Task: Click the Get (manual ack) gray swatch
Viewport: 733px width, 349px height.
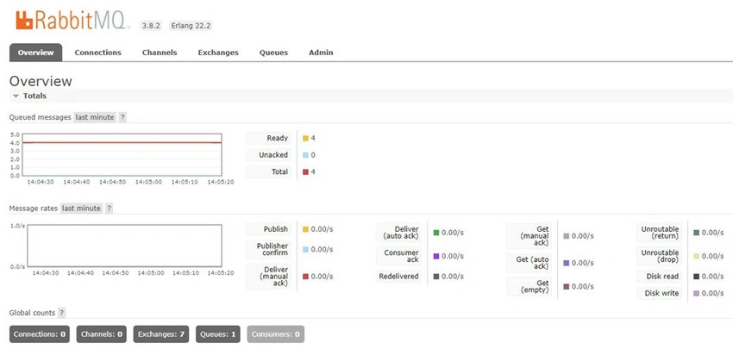Action: [x=566, y=236]
